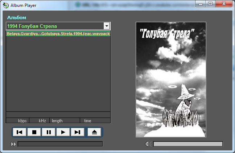The width and height of the screenshot is (235, 153).
Task: Click the empty track info line above kbps
Action: 58,115
